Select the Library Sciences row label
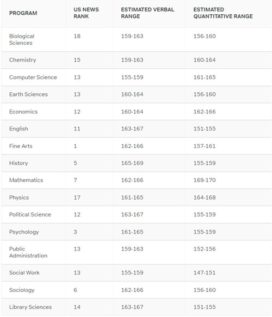Image resolution: width=272 pixels, height=317 pixels. pos(30,307)
